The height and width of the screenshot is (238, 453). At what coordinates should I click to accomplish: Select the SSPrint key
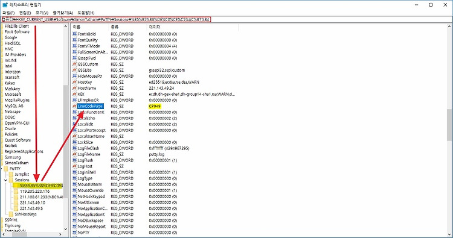(x=11, y=220)
